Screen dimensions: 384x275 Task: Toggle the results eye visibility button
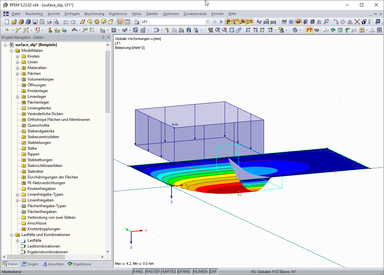point(243,22)
